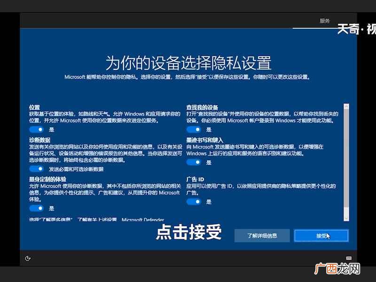376x282 pixels.
Task: Select the 服务 step tab
Action: point(325,21)
